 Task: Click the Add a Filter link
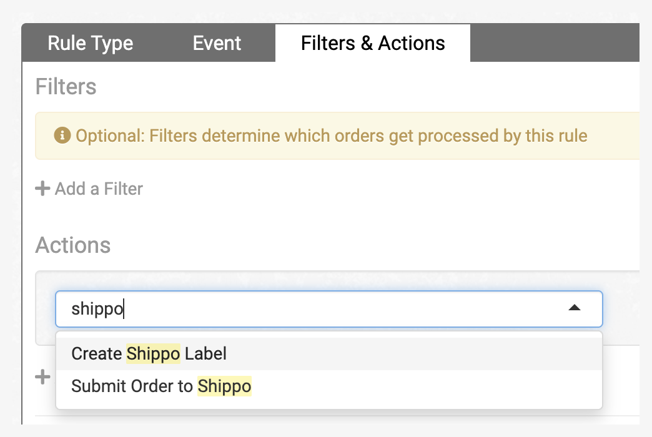[99, 189]
